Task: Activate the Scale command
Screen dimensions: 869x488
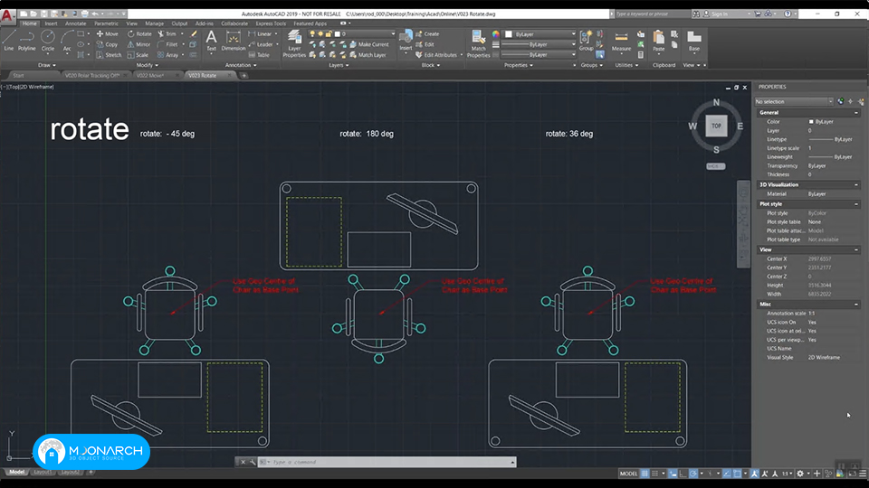Action: point(138,55)
